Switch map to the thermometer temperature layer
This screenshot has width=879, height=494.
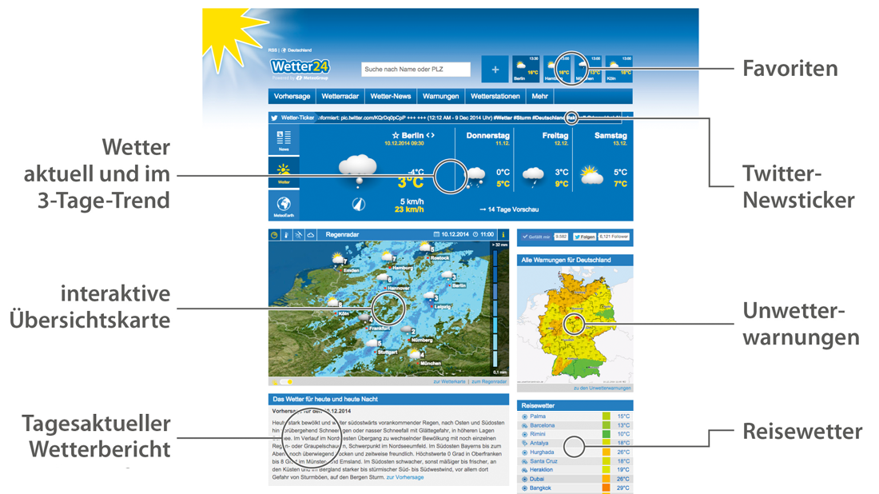click(x=286, y=234)
